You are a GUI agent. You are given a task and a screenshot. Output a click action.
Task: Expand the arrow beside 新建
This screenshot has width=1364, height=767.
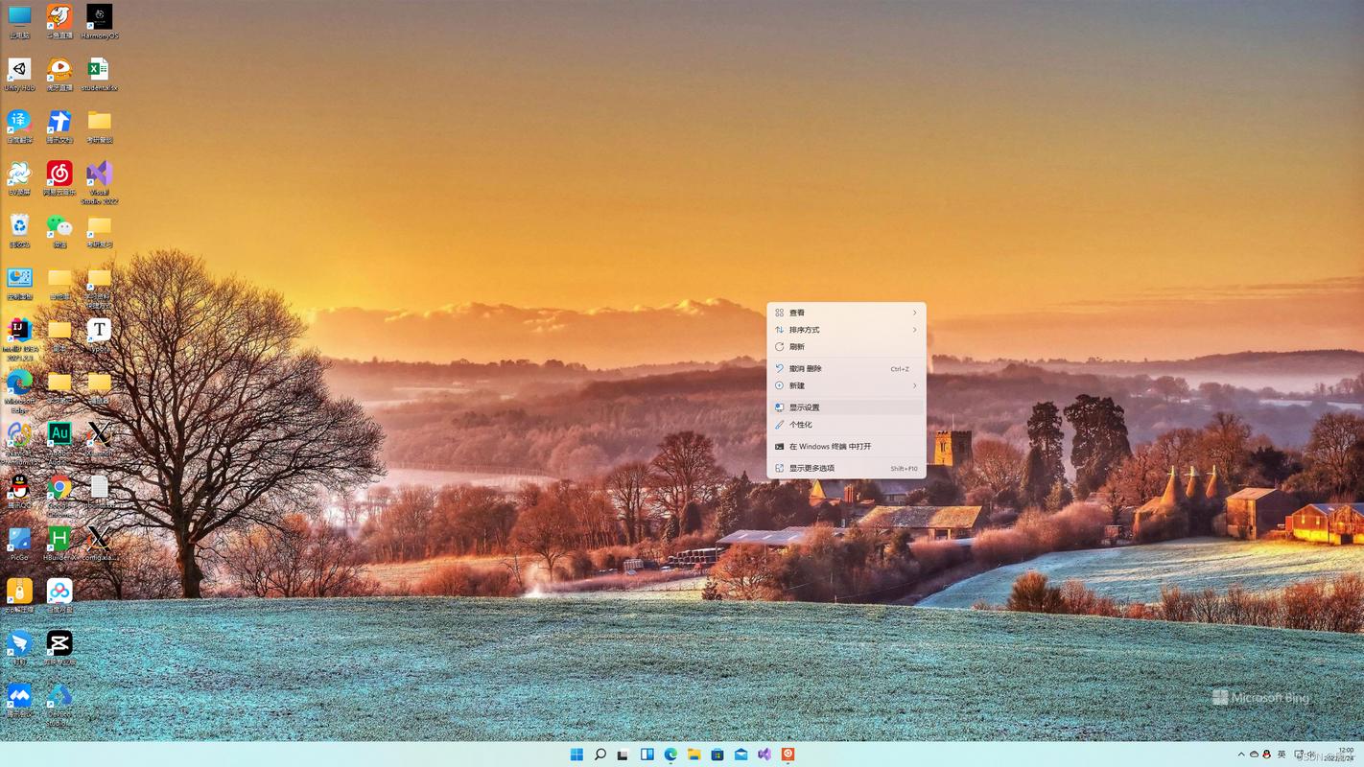[914, 386]
